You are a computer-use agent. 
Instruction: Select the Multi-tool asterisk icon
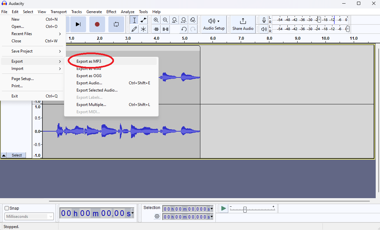click(x=143, y=29)
